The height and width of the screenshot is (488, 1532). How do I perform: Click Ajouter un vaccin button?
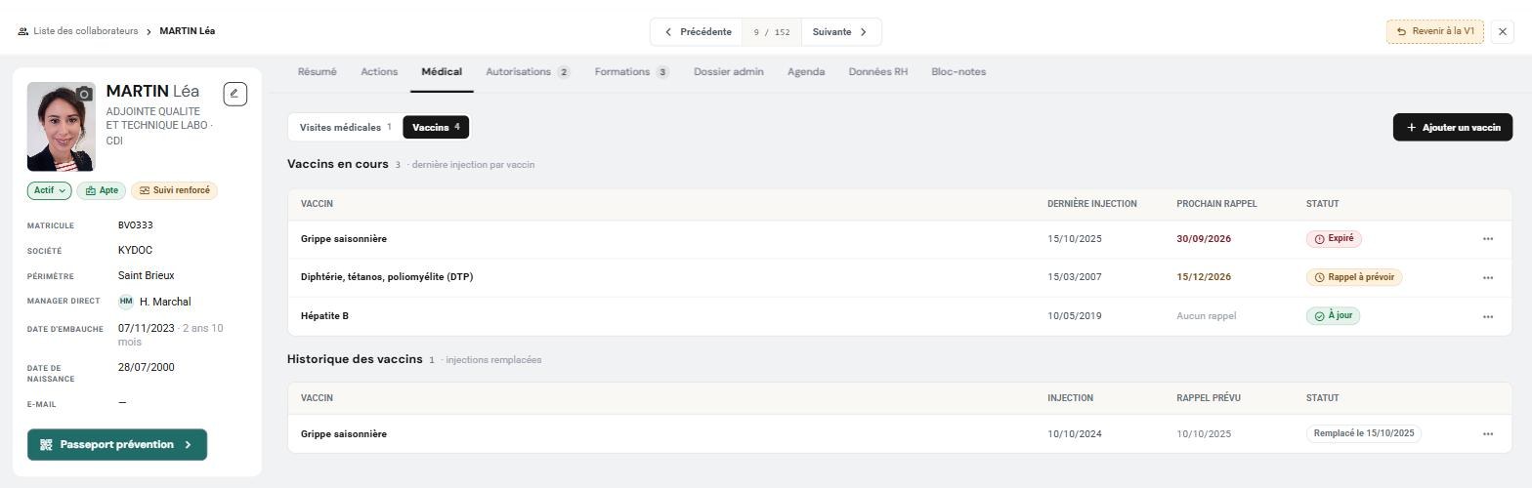[1453, 128]
